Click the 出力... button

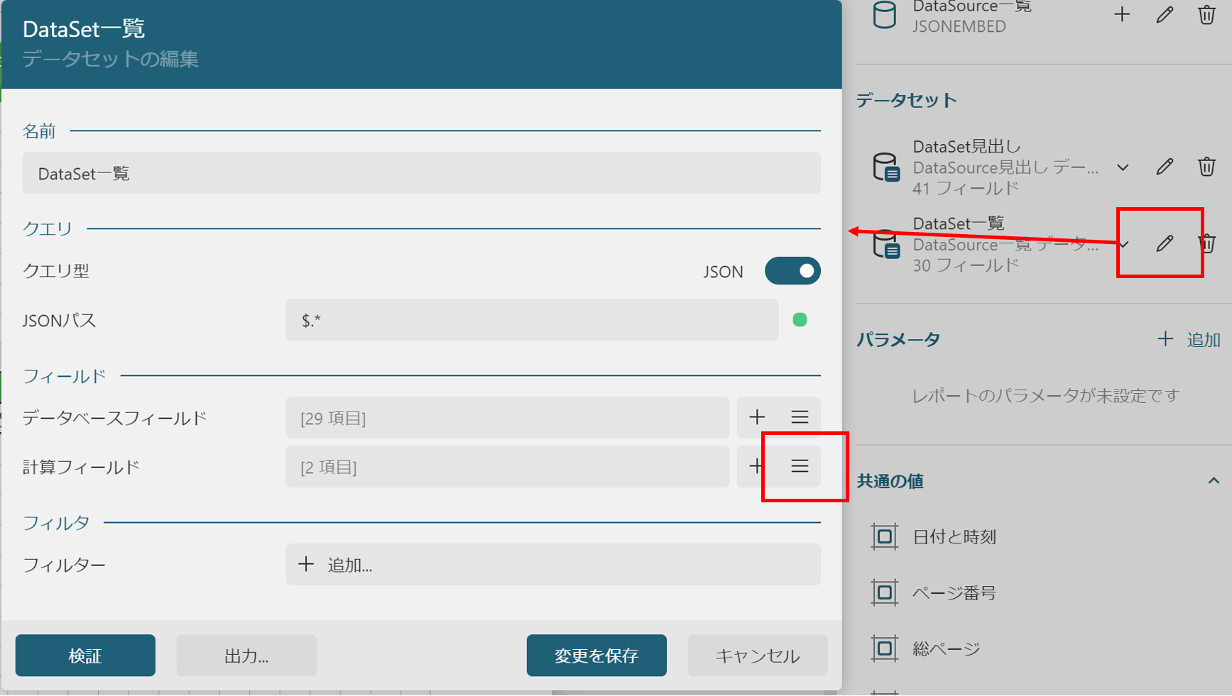click(246, 656)
